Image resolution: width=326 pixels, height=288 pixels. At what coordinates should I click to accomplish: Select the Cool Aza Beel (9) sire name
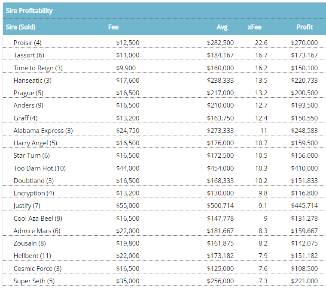(38, 219)
